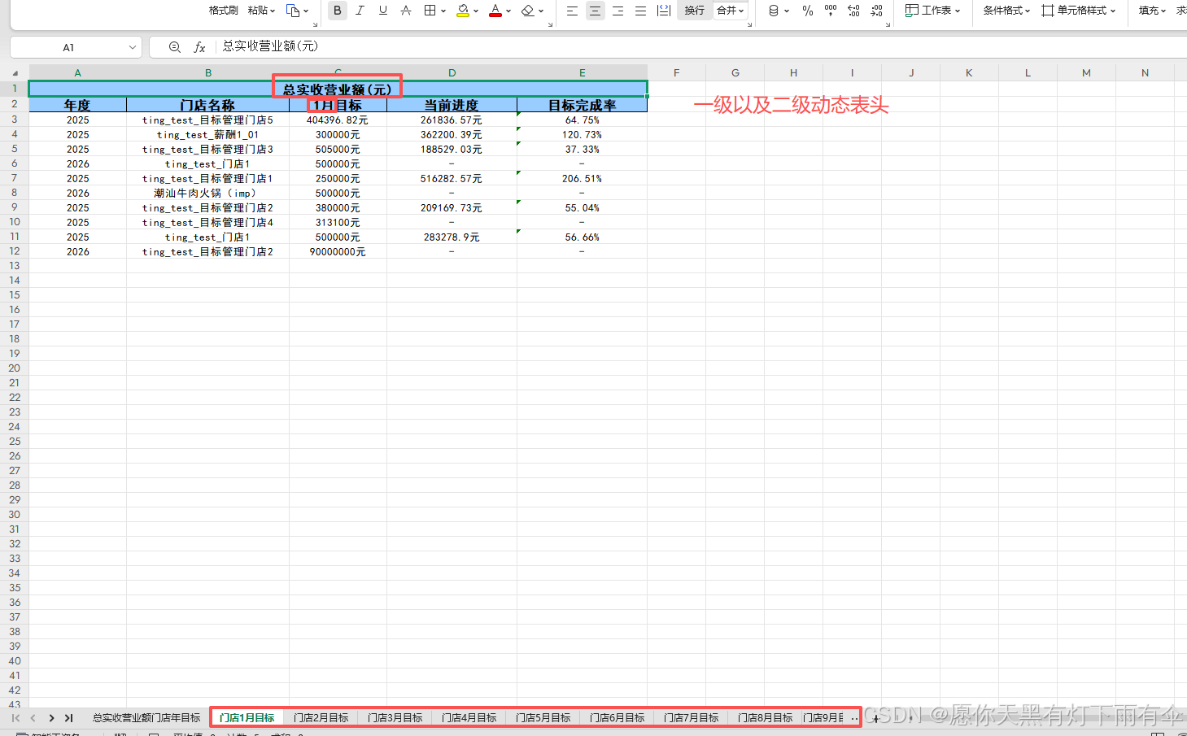Toggle underline formatting
This screenshot has width=1187, height=736.
click(x=382, y=11)
